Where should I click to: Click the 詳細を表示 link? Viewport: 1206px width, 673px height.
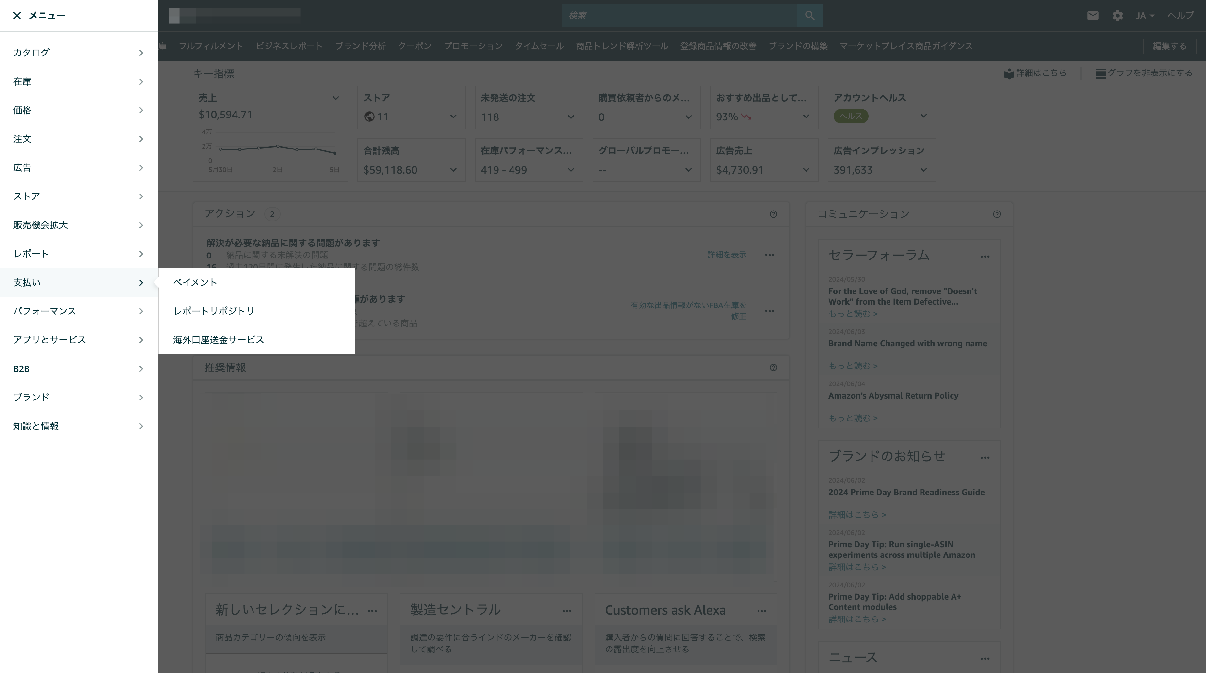726,255
